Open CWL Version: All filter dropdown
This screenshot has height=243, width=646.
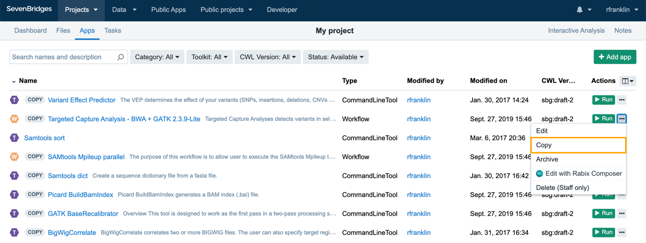pos(267,57)
